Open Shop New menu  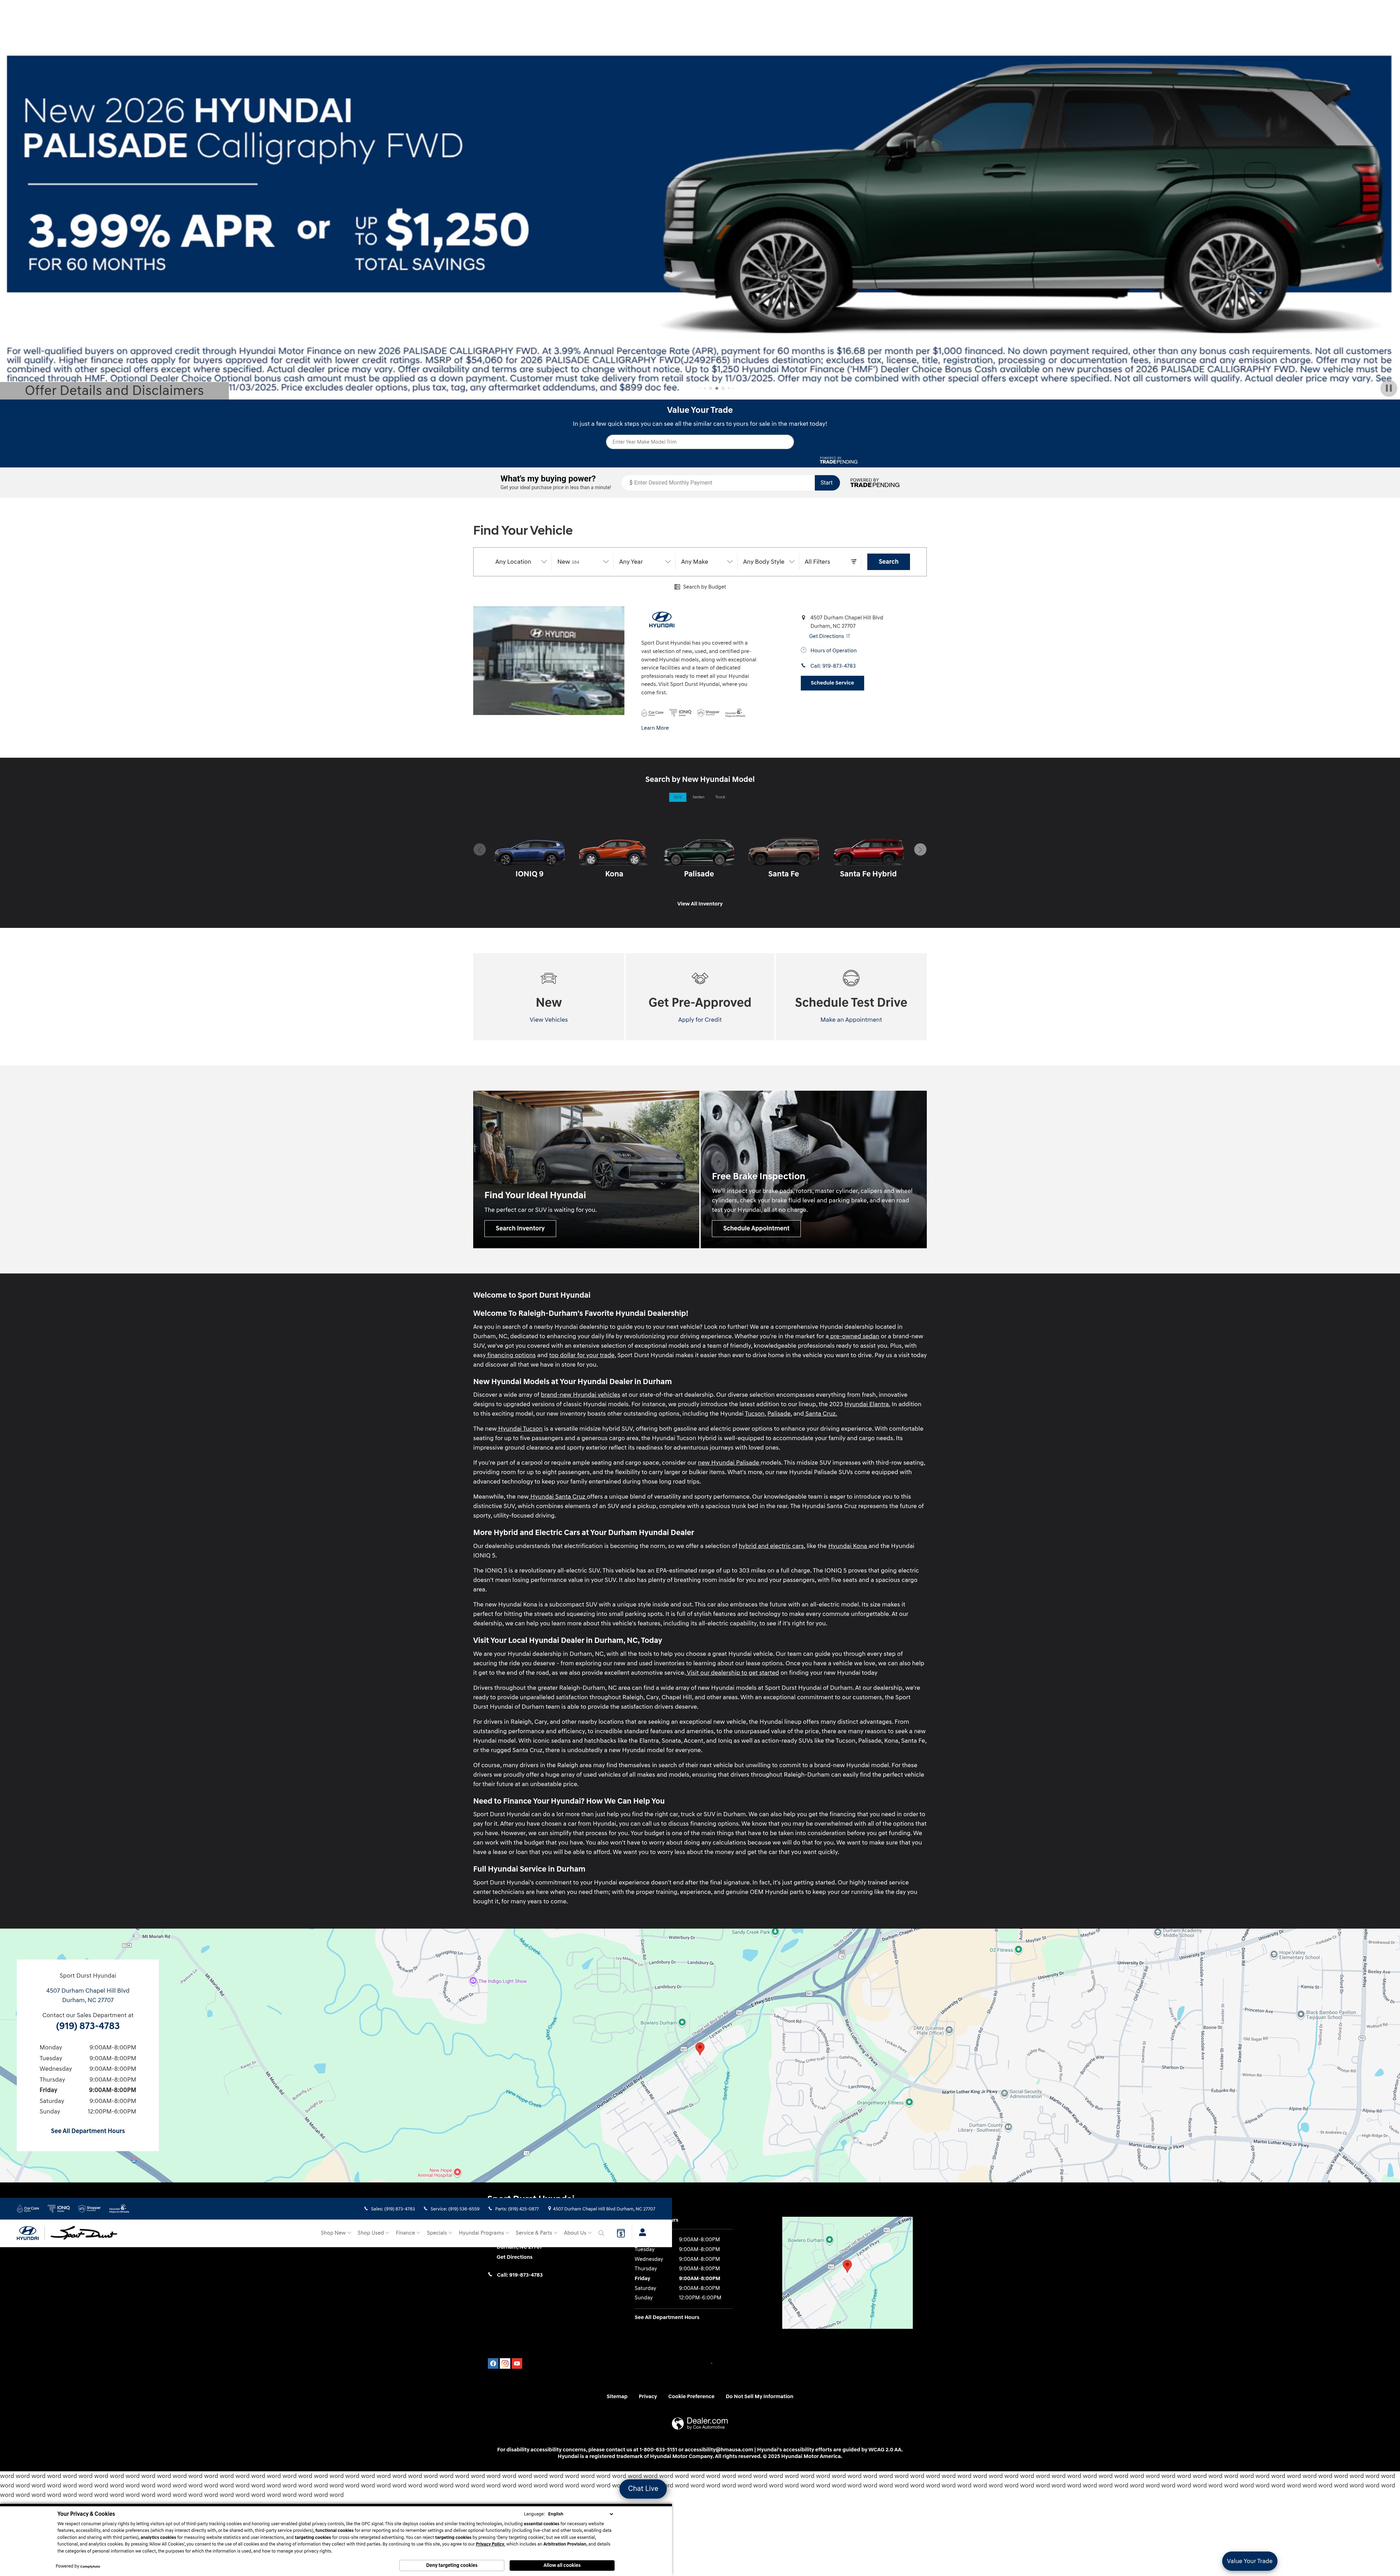pyautogui.click(x=336, y=2232)
